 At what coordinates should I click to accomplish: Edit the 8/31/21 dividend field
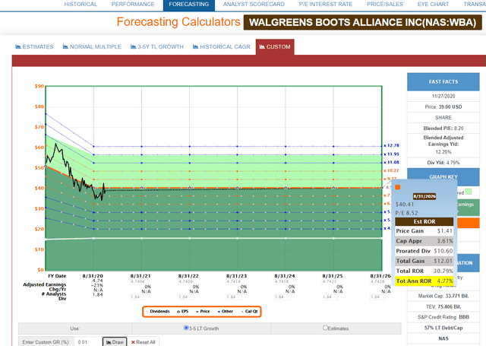(x=137, y=297)
